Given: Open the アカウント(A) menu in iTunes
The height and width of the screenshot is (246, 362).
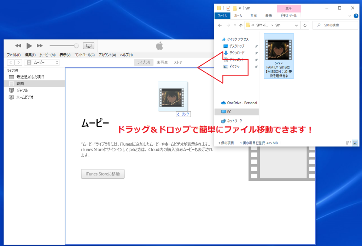Looking at the screenshot, I should tap(107, 55).
